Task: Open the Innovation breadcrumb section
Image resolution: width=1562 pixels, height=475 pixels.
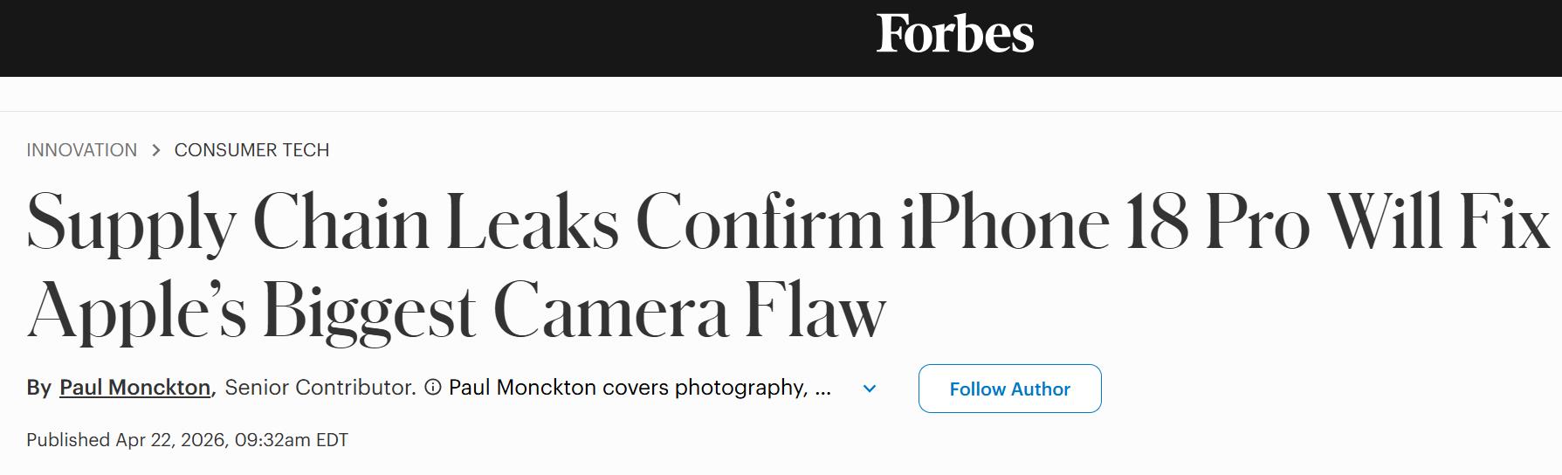Action: pyautogui.click(x=81, y=150)
